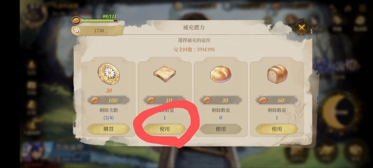This screenshot has width=373, height=168.
Task: Tap the 30 stamina reward badge
Action: click(x=220, y=100)
